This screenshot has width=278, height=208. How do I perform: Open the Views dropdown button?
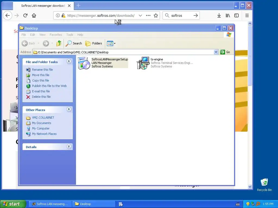111,43
